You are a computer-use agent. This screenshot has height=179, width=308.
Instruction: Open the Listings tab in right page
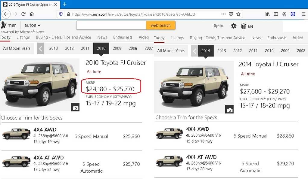pos(177,38)
